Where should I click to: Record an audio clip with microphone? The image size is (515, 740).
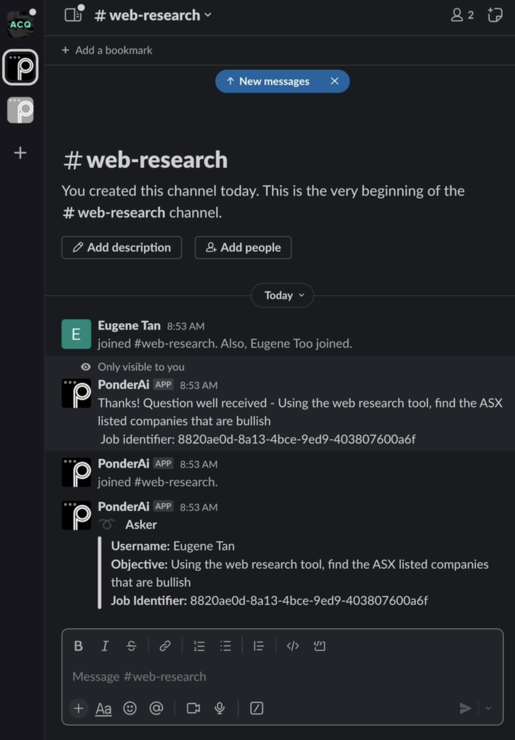point(220,708)
